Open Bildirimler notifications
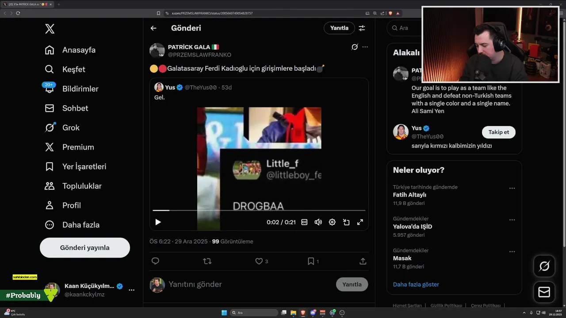 pos(72,89)
